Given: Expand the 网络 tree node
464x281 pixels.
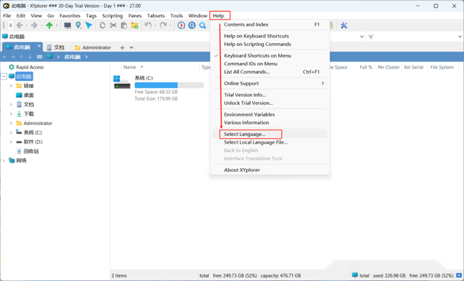Looking at the screenshot, I should coord(4,160).
